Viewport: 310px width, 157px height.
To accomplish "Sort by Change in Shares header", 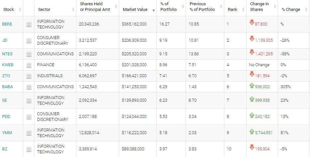I will point(259,7).
